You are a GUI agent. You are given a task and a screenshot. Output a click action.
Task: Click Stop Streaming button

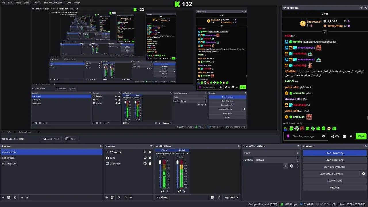pyautogui.click(x=335, y=153)
